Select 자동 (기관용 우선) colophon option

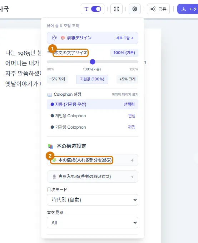(x=93, y=104)
